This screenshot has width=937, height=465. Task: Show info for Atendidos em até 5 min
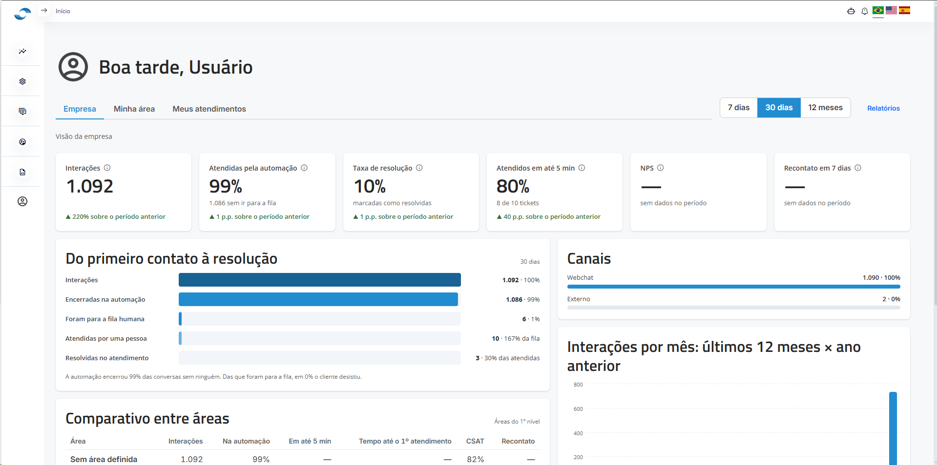point(582,168)
